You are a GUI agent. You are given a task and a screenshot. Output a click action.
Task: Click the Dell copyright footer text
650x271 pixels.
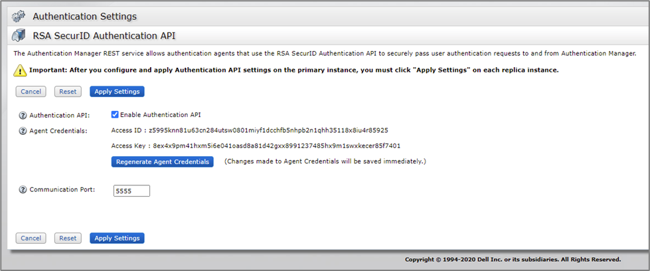[x=513, y=260]
